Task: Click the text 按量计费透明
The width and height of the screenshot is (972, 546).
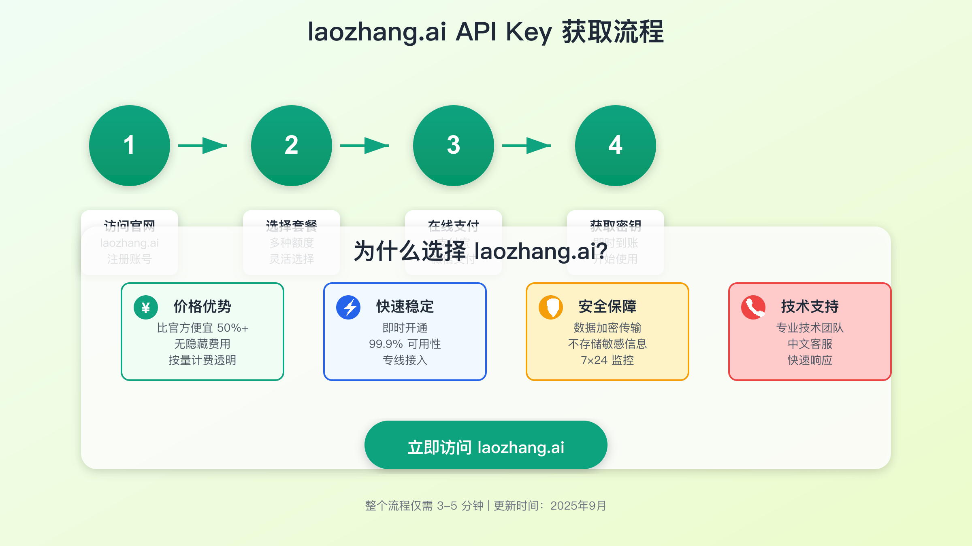Action: (x=202, y=360)
